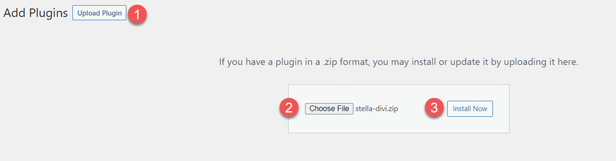616x161 pixels.
Task: Click the chosen file name next to Choose File
Action: [x=376, y=109]
